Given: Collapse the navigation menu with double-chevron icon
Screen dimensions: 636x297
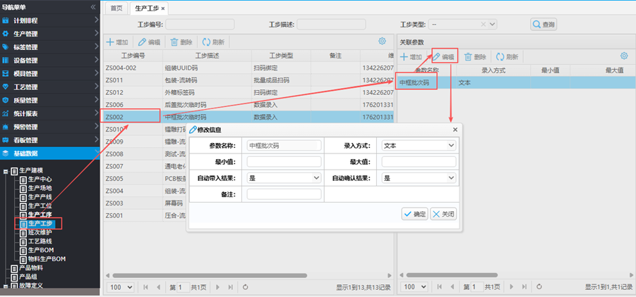Looking at the screenshot, I should [x=93, y=7].
